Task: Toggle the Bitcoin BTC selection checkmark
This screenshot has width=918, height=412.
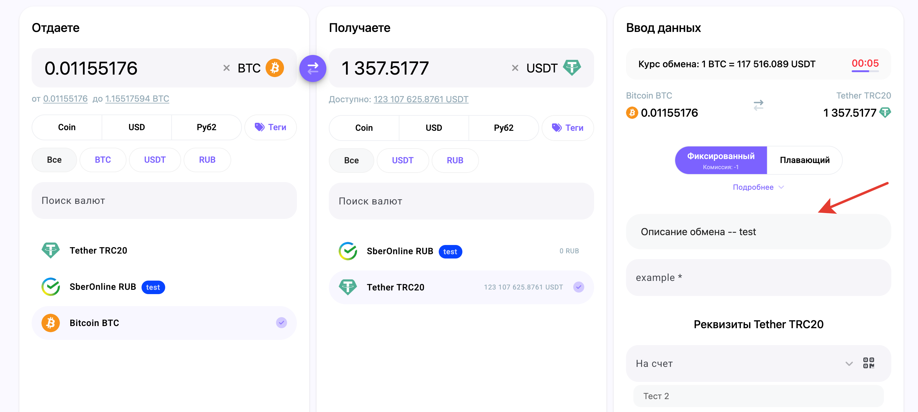Action: 282,323
